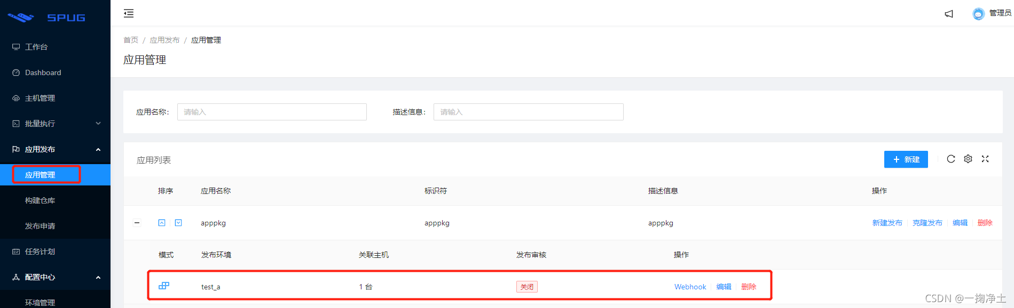Click 克隆发布 for apppkg
This screenshot has height=308, width=1014.
[927, 223]
